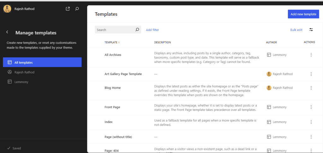This screenshot has height=153, width=323.
Task: Open the command palette search icon
Action: pos(77,9)
